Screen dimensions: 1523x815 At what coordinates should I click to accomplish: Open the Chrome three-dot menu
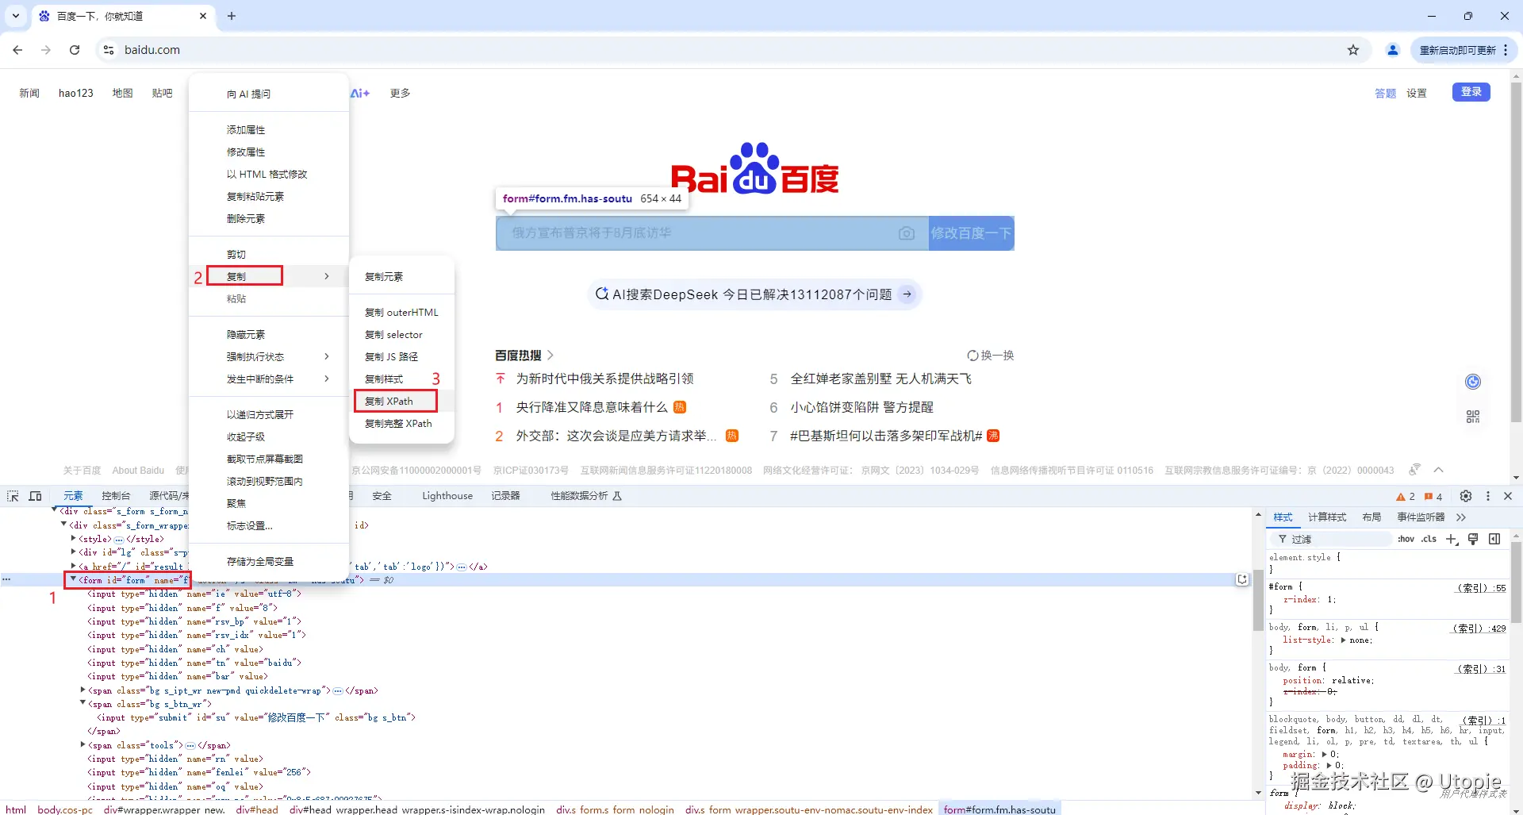click(1506, 50)
